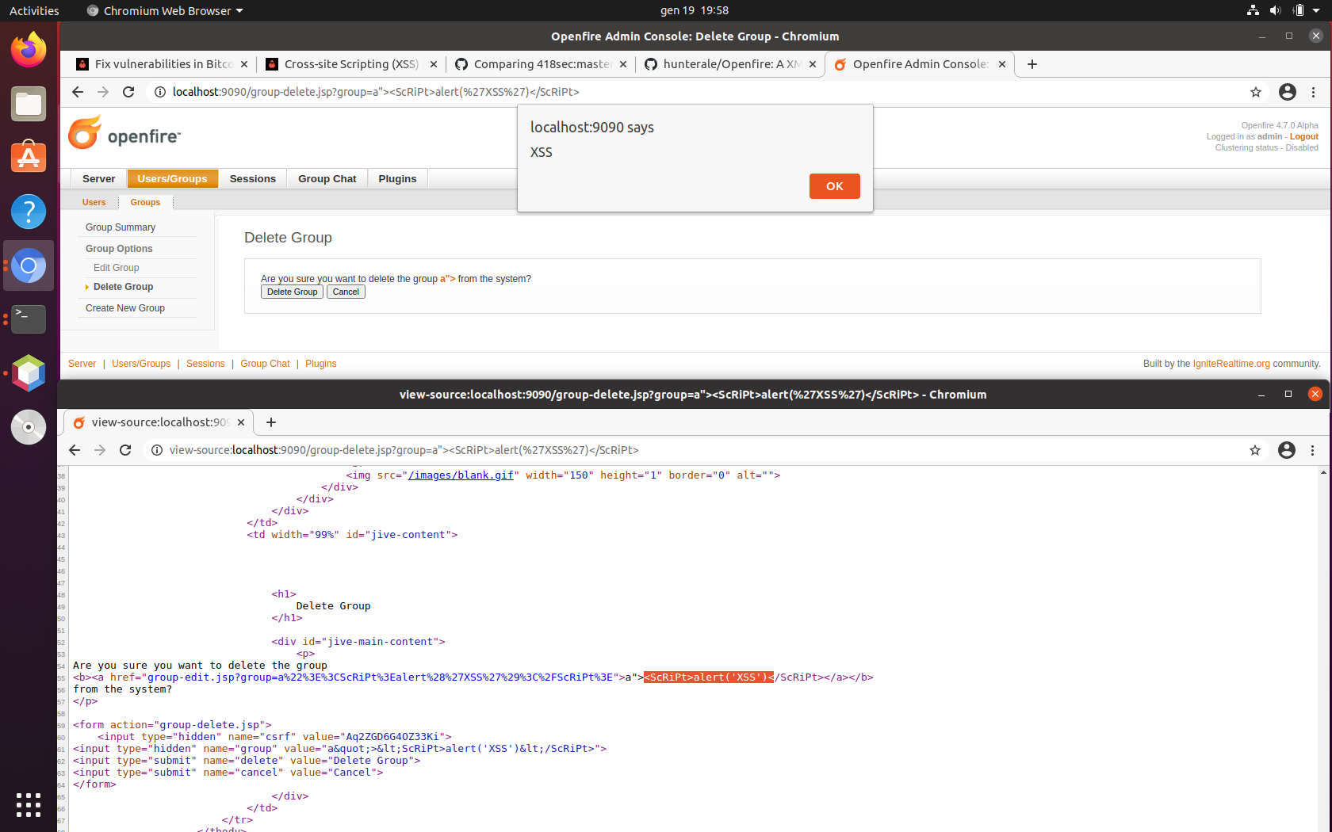Go back in view-source window
Image resolution: width=1332 pixels, height=832 pixels.
pos(75,450)
